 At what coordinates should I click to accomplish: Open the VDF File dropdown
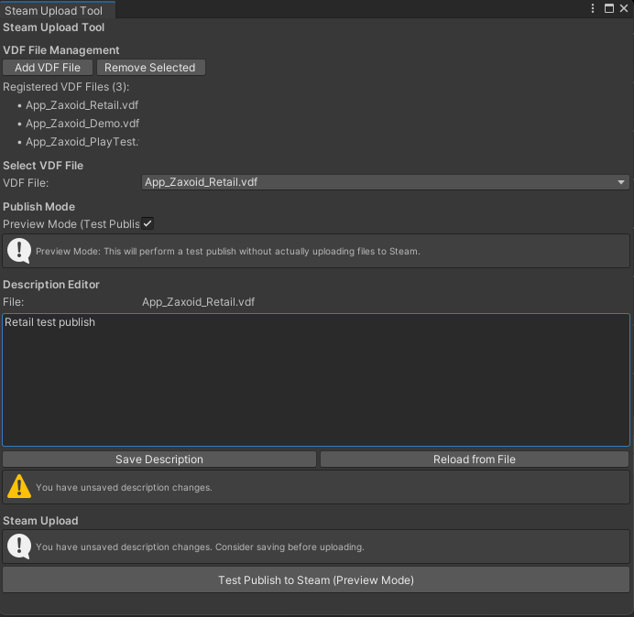click(386, 182)
